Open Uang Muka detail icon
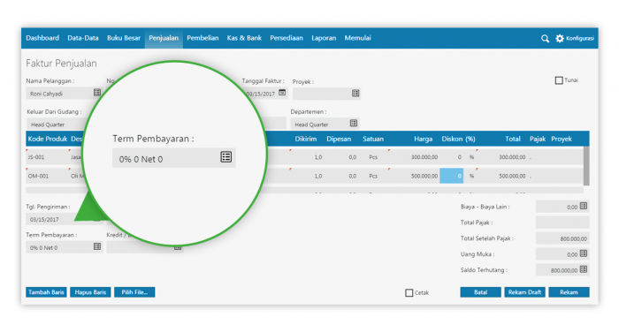Viewport: 619px width, 332px height. point(584,253)
